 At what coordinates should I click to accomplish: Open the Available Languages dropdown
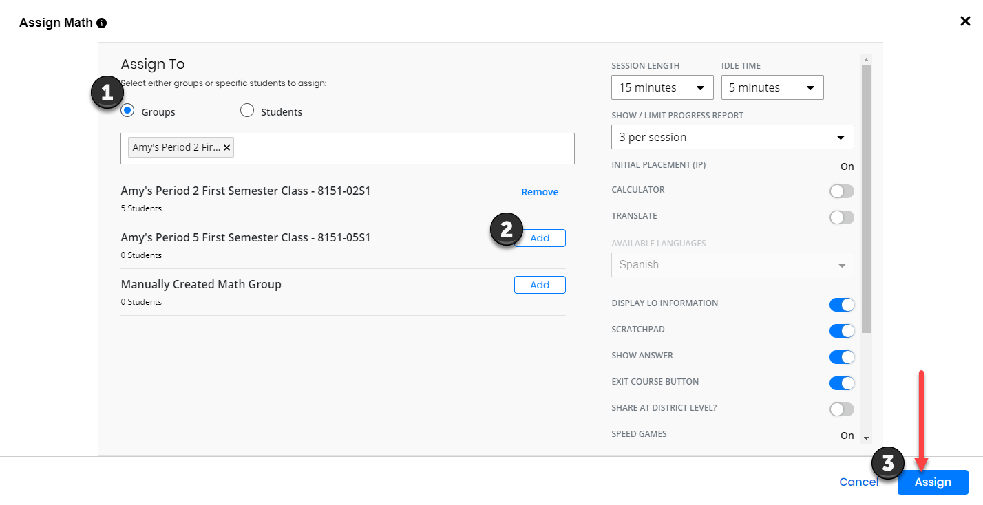pos(732,265)
